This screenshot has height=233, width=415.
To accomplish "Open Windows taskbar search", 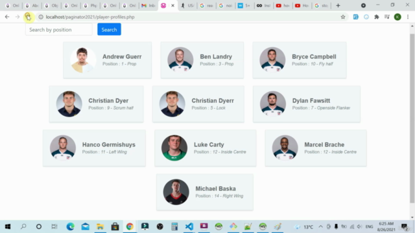I will (23, 227).
